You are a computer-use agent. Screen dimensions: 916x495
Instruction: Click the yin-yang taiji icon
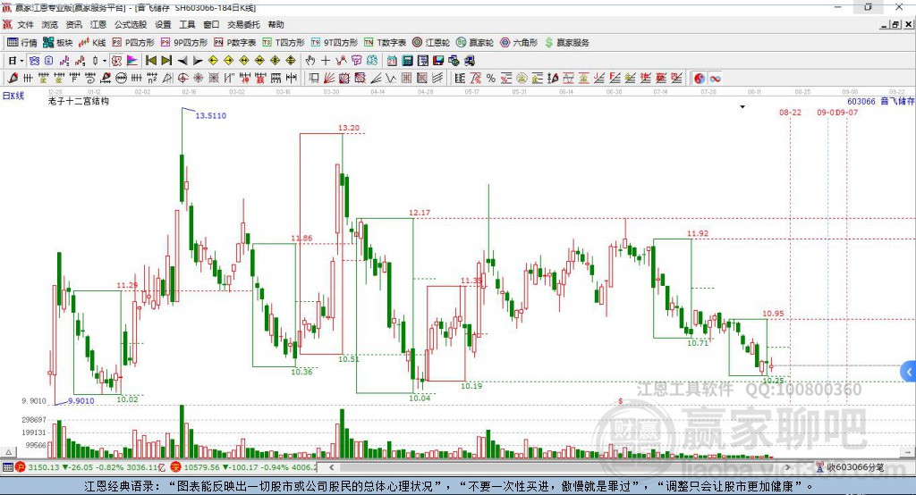tap(700, 79)
